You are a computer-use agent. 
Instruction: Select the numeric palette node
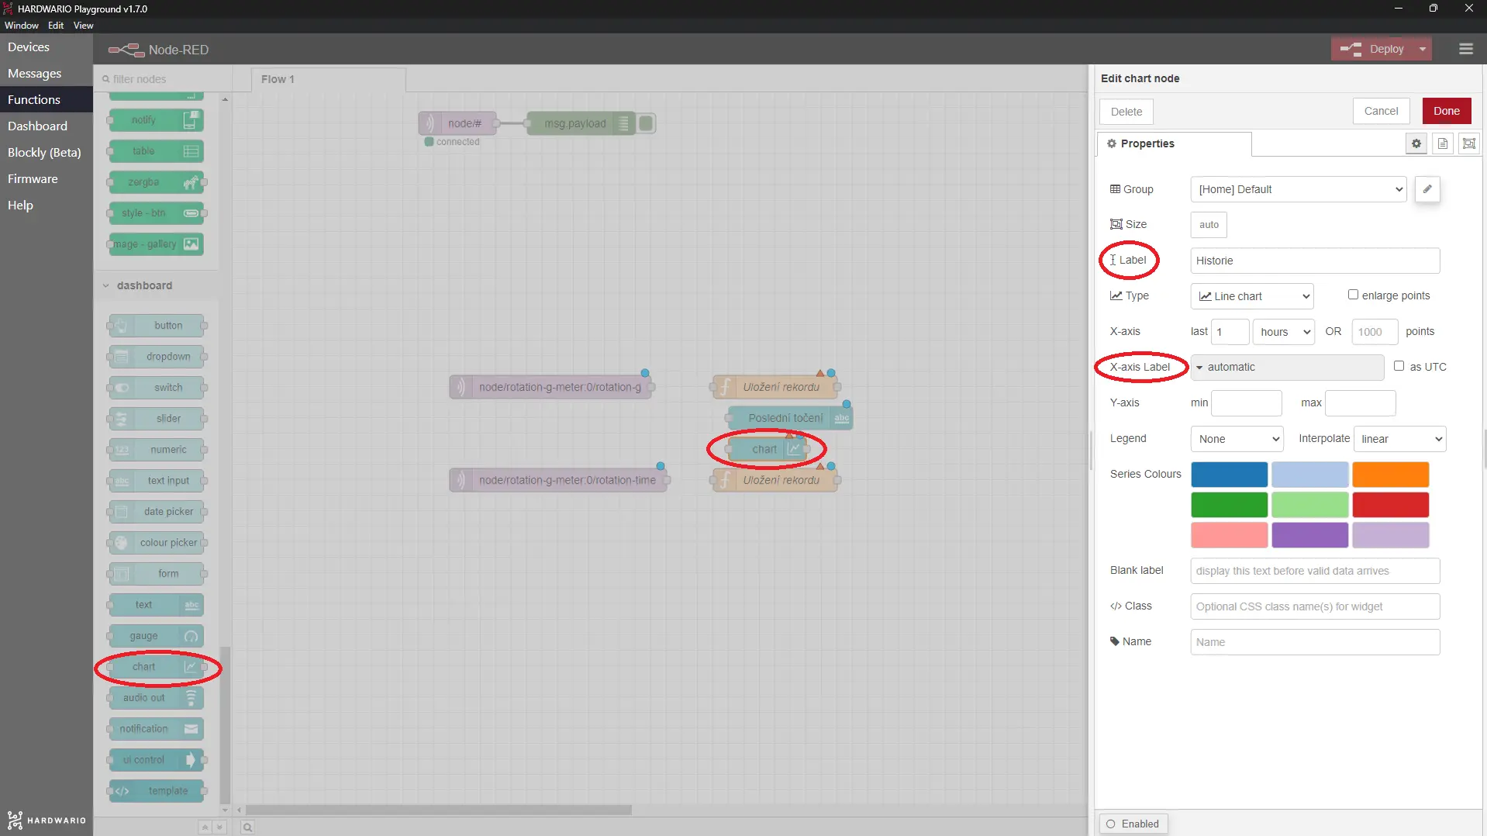(x=157, y=450)
